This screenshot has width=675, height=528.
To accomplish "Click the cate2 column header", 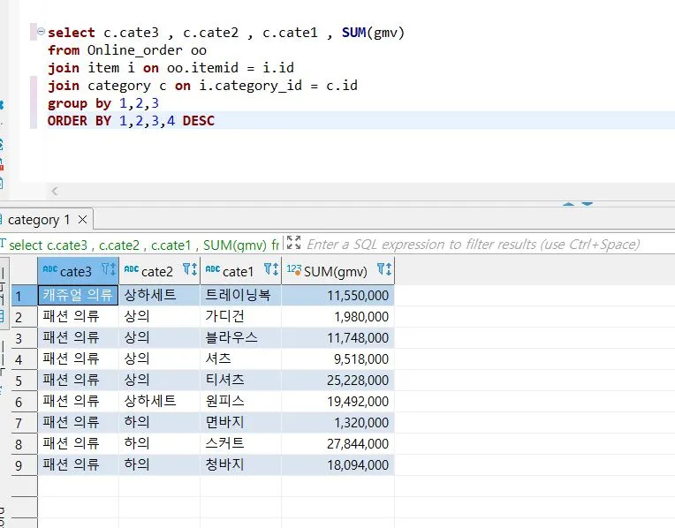I will (159, 271).
